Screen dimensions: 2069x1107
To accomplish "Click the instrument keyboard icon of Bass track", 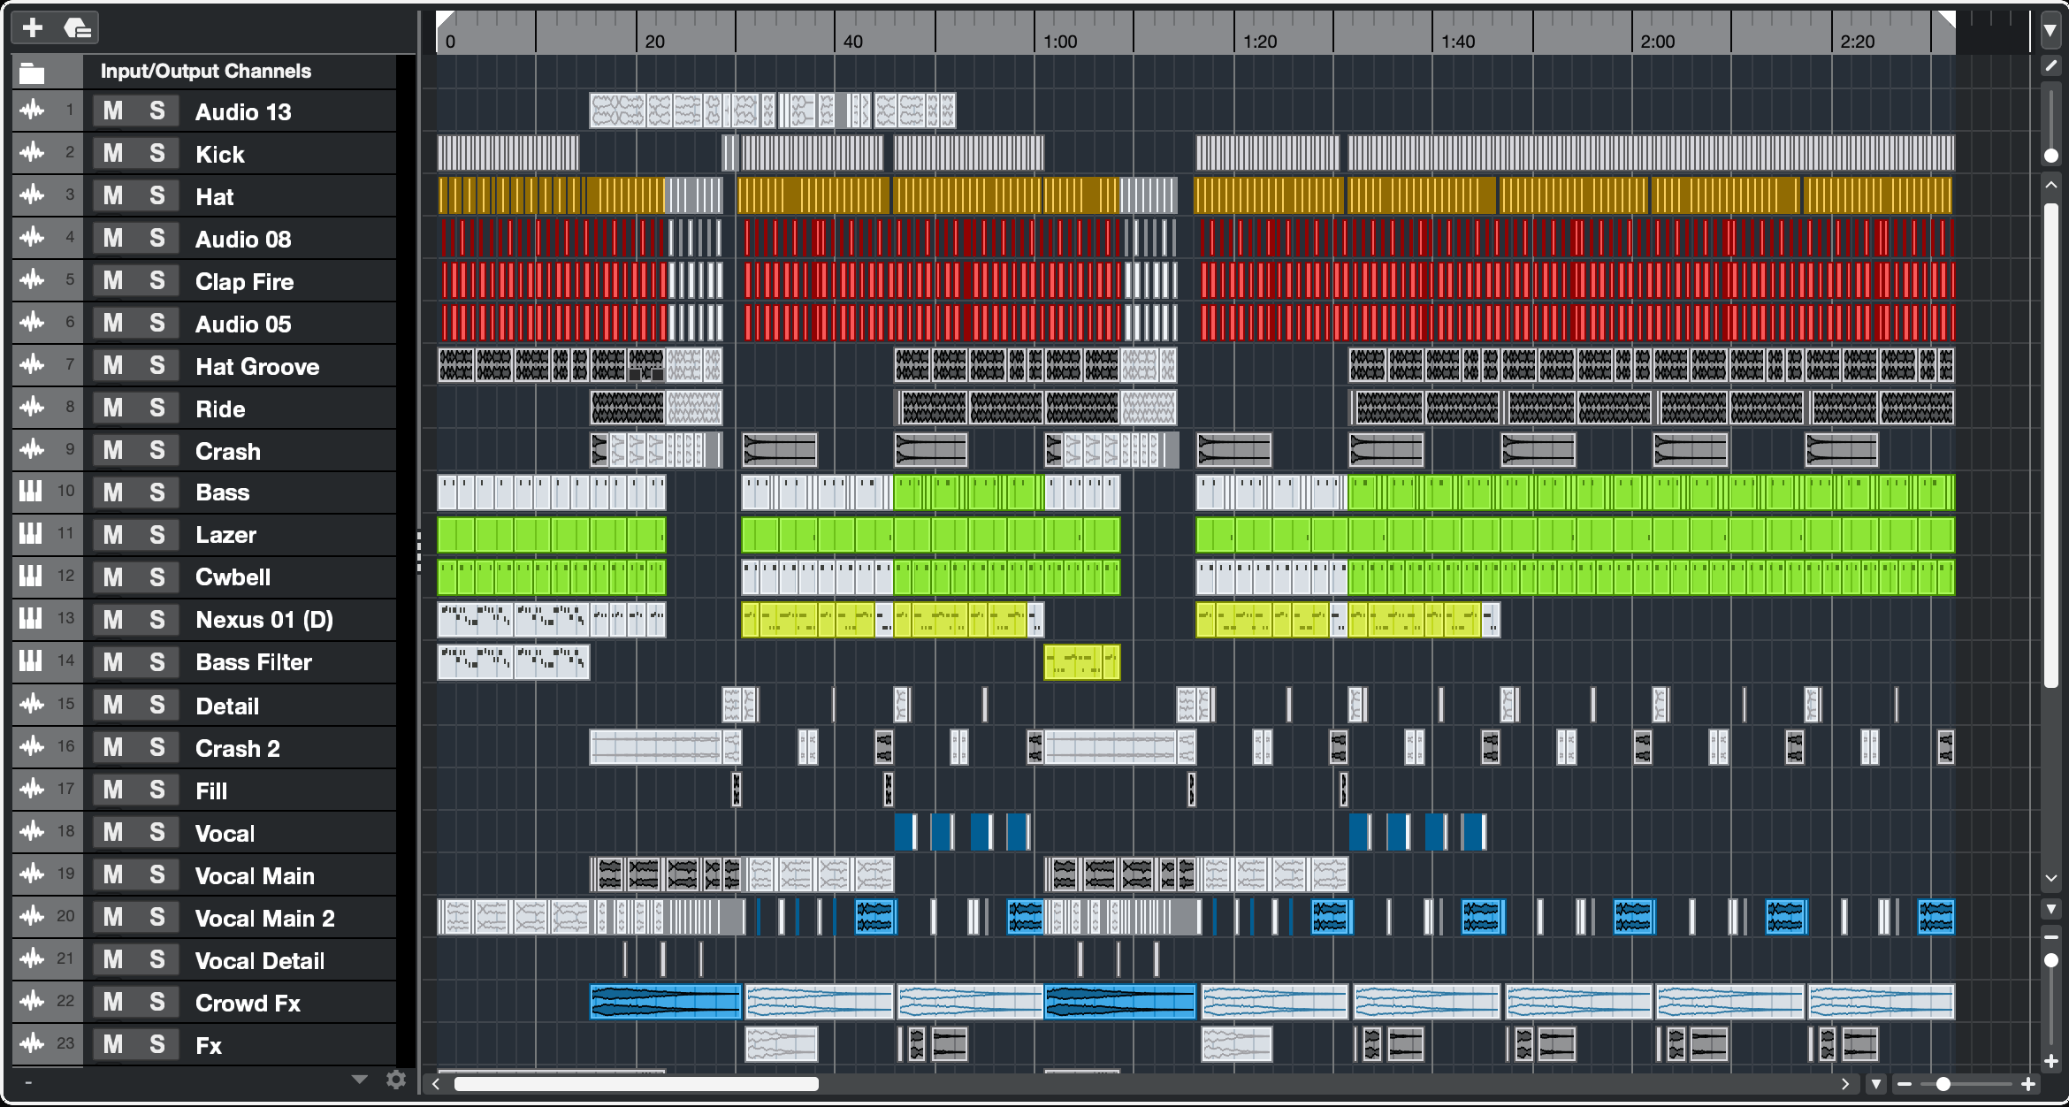I will 31,492.
